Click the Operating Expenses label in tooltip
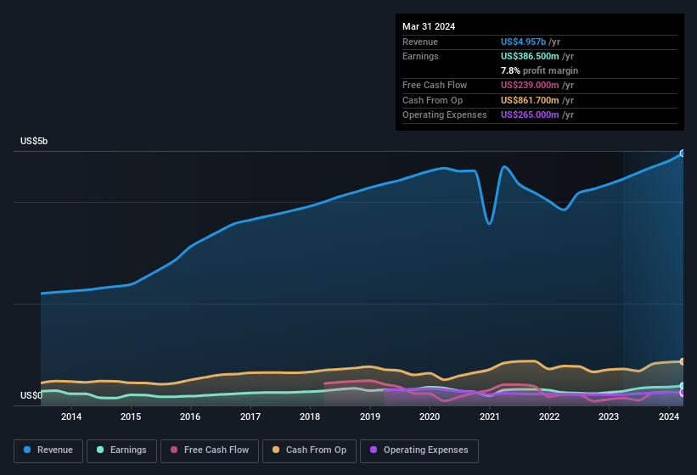 445,115
